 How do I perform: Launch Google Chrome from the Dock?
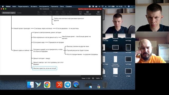click(x=47, y=85)
